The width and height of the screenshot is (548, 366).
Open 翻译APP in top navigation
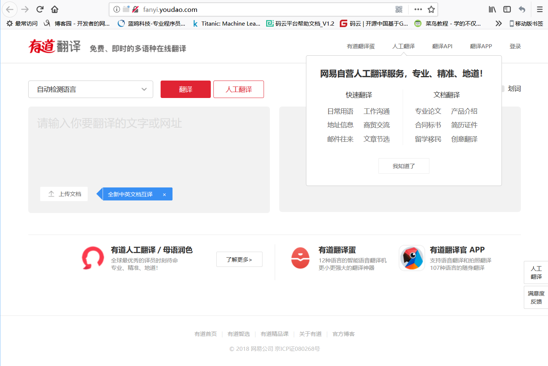pyautogui.click(x=481, y=46)
